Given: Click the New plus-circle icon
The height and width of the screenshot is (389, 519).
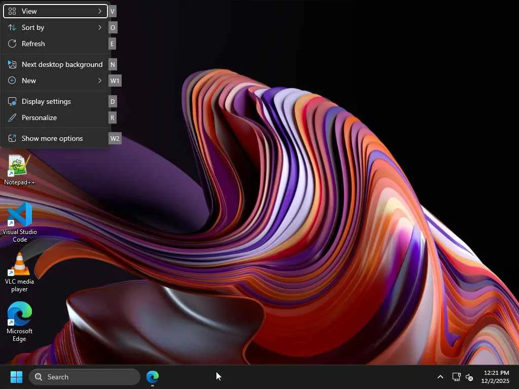Looking at the screenshot, I should pyautogui.click(x=12, y=81).
